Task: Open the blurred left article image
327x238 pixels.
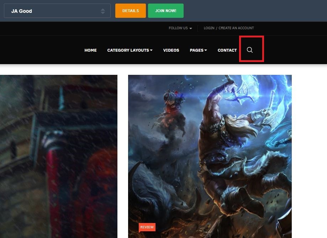Action: [59, 156]
